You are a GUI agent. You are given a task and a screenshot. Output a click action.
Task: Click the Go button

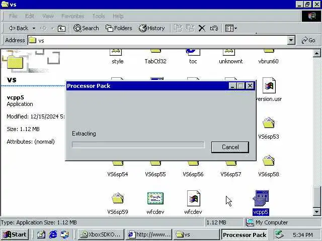308,40
